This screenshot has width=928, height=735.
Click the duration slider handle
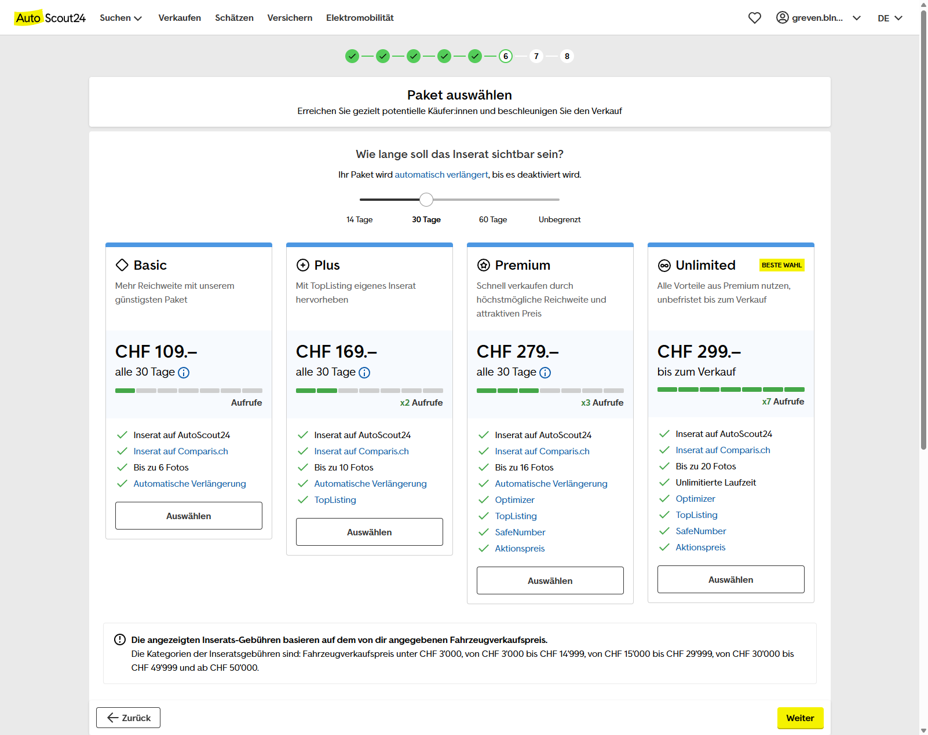tap(426, 200)
